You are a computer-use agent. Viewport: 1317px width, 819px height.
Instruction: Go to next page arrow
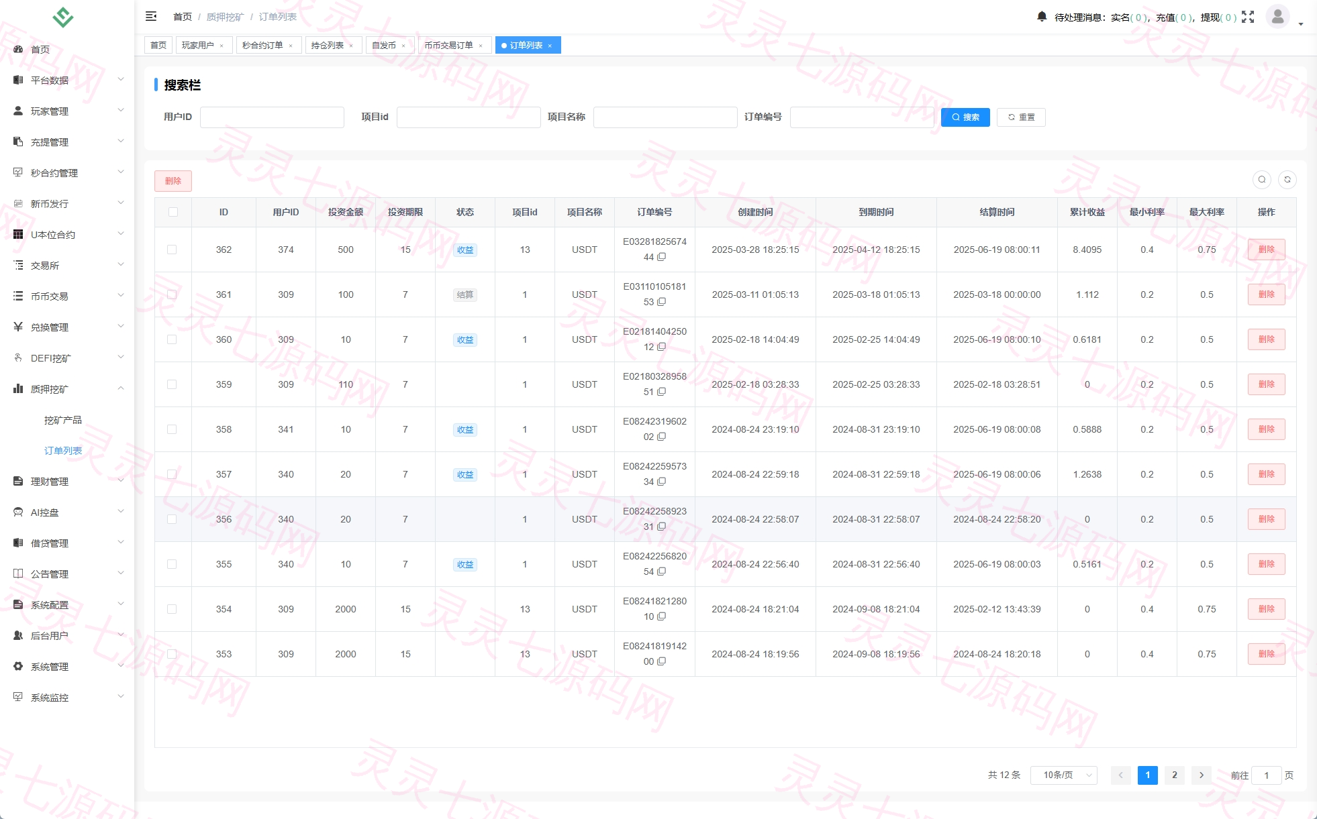1202,775
